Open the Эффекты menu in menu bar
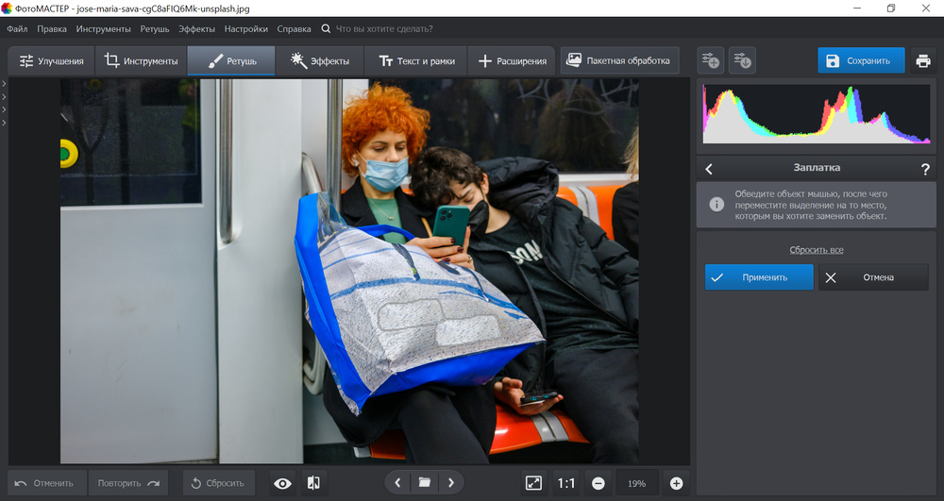Viewport: 944px width, 501px height. tap(196, 28)
